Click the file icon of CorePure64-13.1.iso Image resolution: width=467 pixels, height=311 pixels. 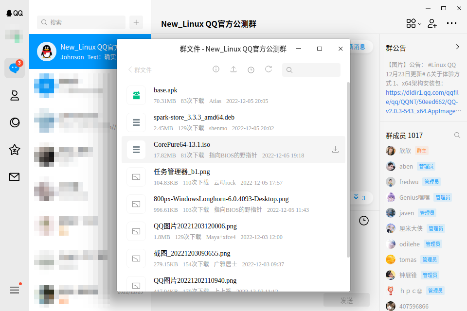coord(136,149)
